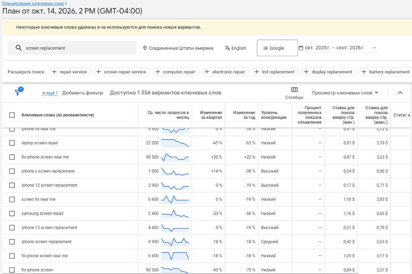Viewport: 412px width, 274px height.
Task: Click the language translate icon
Action: pos(227,48)
